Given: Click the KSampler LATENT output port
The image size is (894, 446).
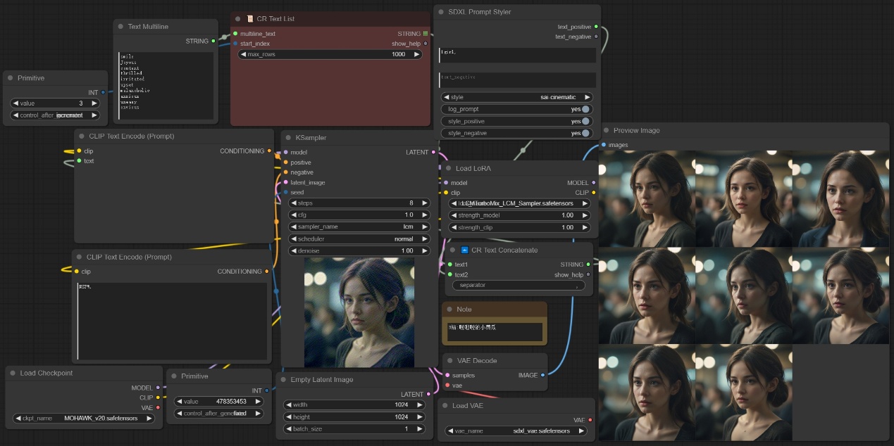Looking at the screenshot, I should [x=433, y=152].
